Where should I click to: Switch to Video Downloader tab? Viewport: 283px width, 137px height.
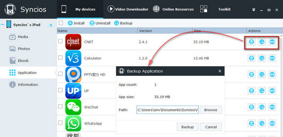pyautogui.click(x=128, y=9)
